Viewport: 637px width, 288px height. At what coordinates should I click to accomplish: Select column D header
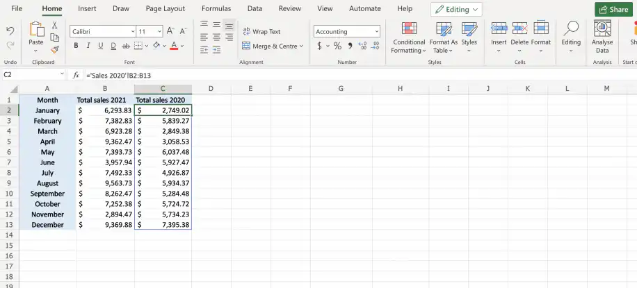(211, 89)
